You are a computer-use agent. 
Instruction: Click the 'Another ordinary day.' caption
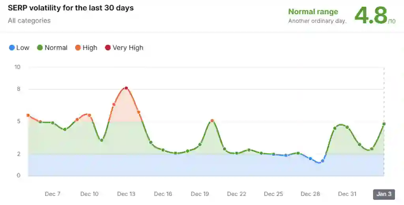tap(317, 21)
